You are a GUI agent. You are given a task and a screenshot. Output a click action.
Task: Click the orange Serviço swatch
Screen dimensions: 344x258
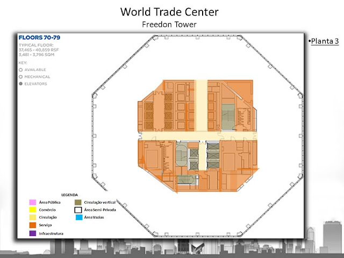click(33, 225)
